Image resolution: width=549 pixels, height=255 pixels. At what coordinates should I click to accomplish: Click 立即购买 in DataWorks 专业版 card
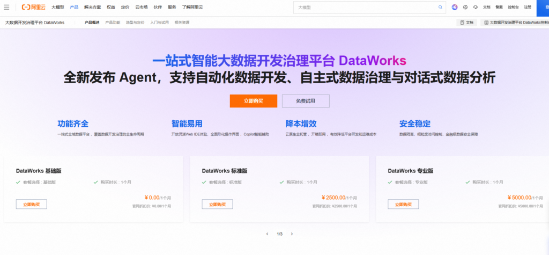click(x=403, y=204)
